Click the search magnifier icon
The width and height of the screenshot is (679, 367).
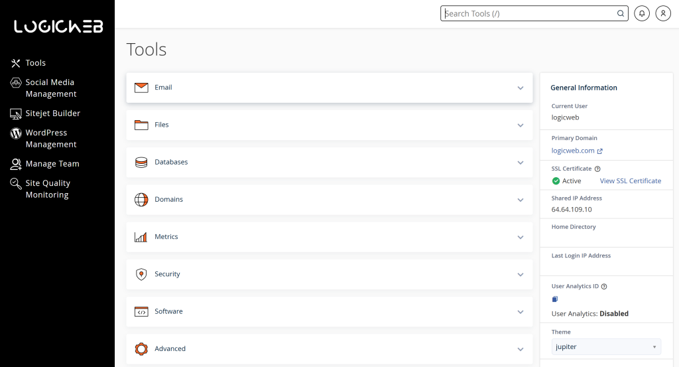coord(621,13)
